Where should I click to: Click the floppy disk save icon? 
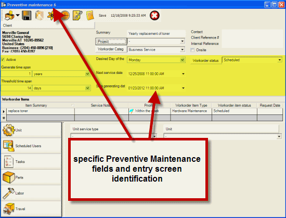(27, 15)
